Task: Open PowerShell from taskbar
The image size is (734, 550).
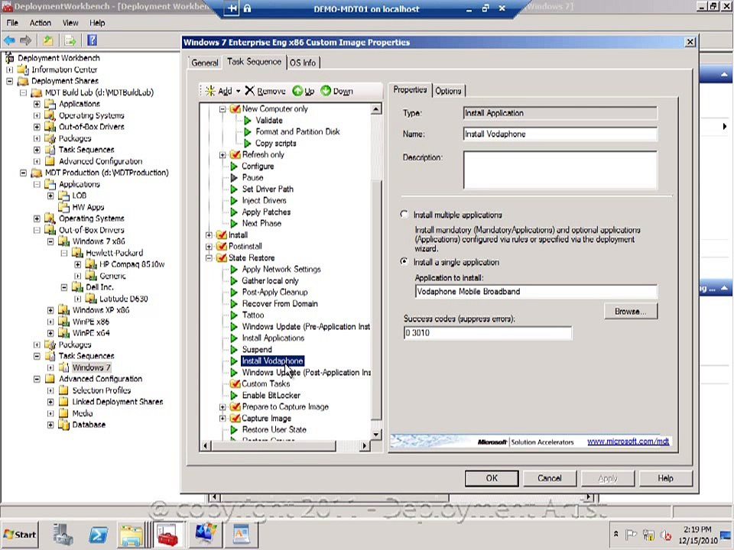Action: [98, 535]
